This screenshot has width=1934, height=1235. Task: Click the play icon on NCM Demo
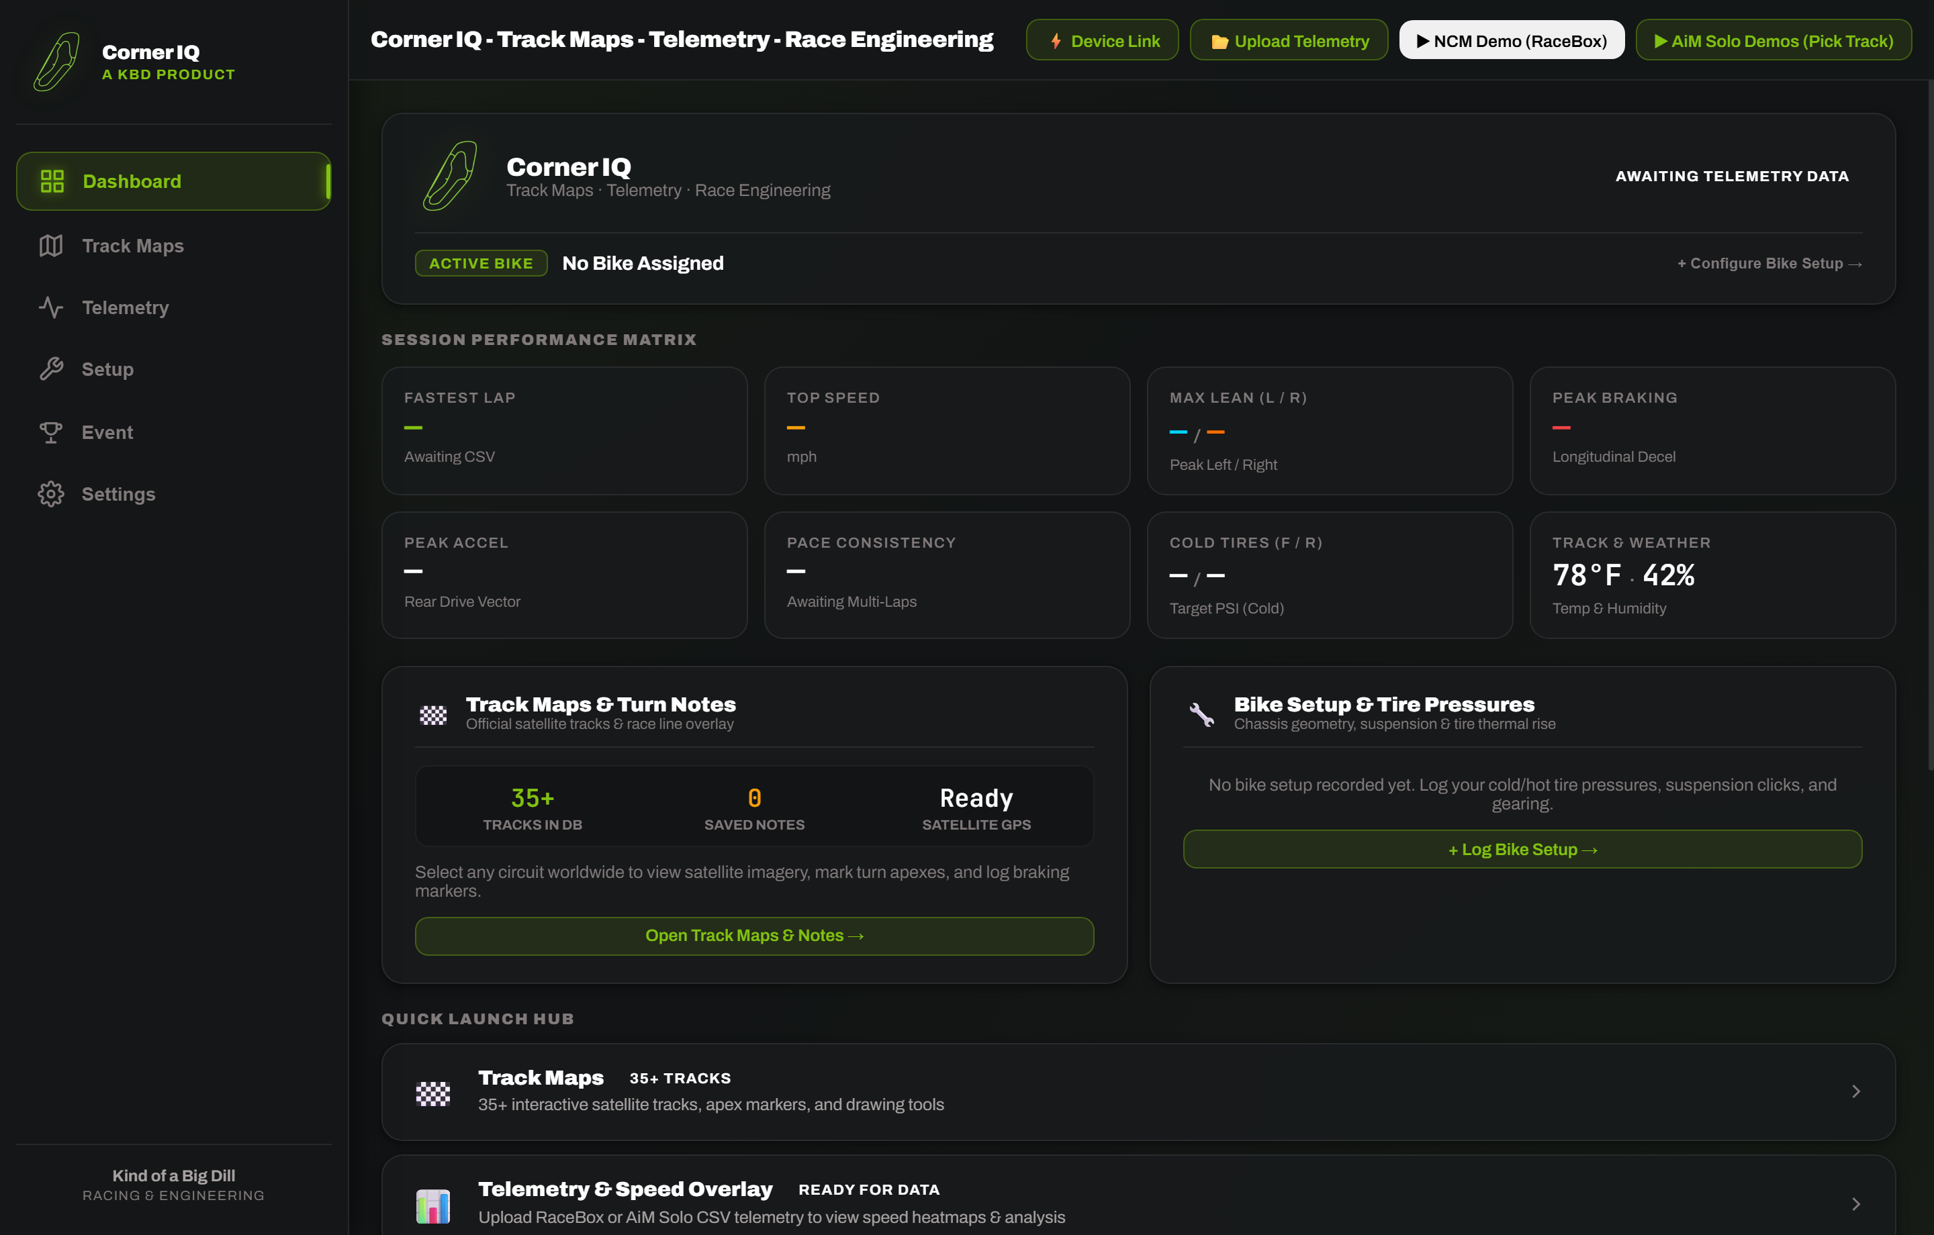(1422, 41)
